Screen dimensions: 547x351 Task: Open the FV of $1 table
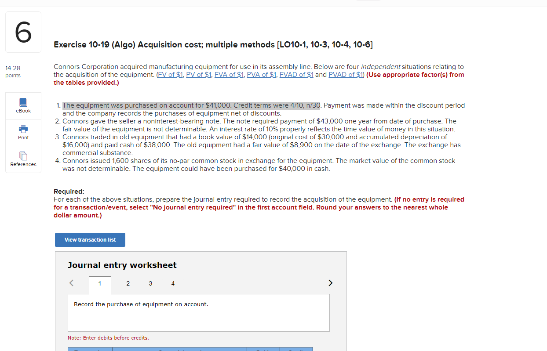[x=170, y=74]
